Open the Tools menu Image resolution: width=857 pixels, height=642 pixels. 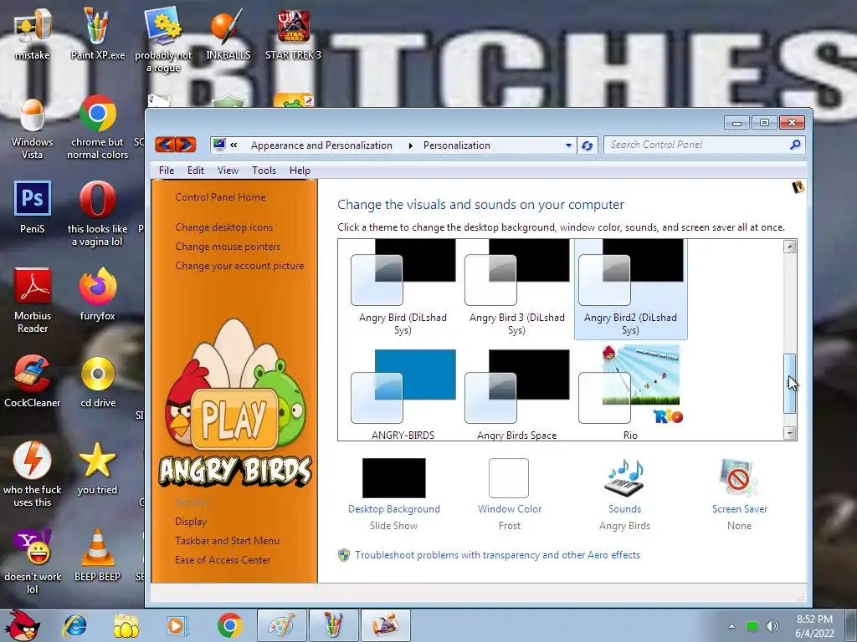(x=264, y=171)
